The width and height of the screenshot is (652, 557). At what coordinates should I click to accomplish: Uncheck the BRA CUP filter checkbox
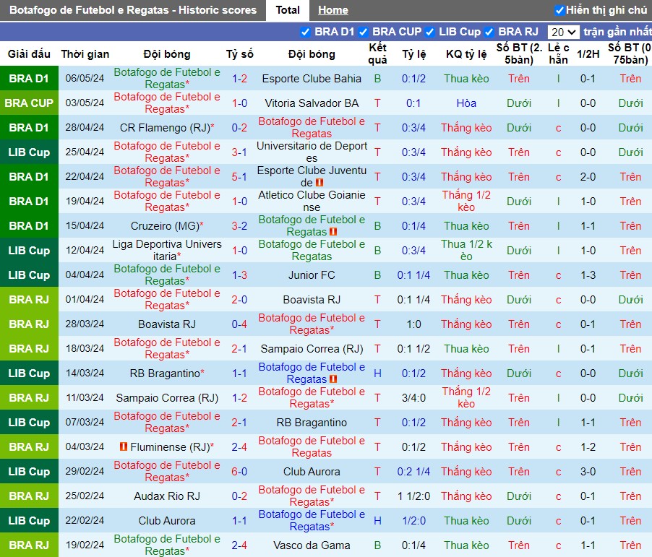(363, 32)
